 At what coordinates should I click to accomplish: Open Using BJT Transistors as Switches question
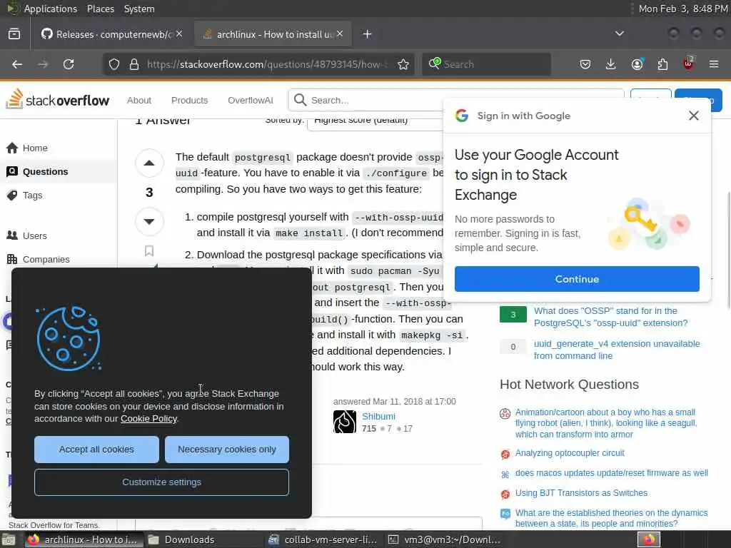(581, 492)
